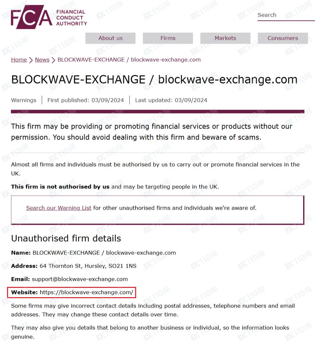This screenshot has height=348, width=315.
Task: Click the Unauthorised firm details heading
Action: (66, 238)
